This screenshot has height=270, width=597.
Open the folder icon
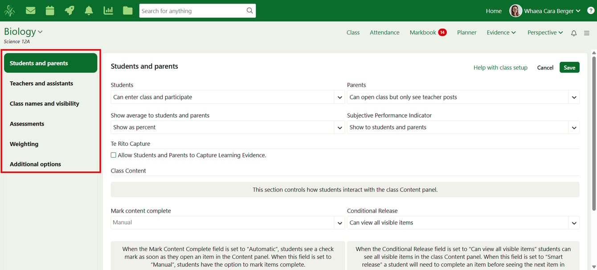point(128,11)
